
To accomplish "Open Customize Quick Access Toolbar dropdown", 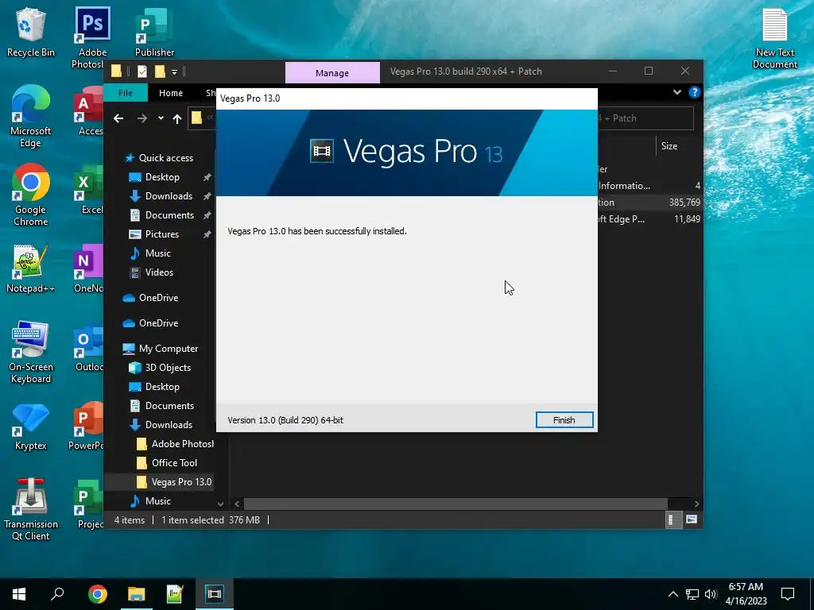I will pyautogui.click(x=174, y=71).
